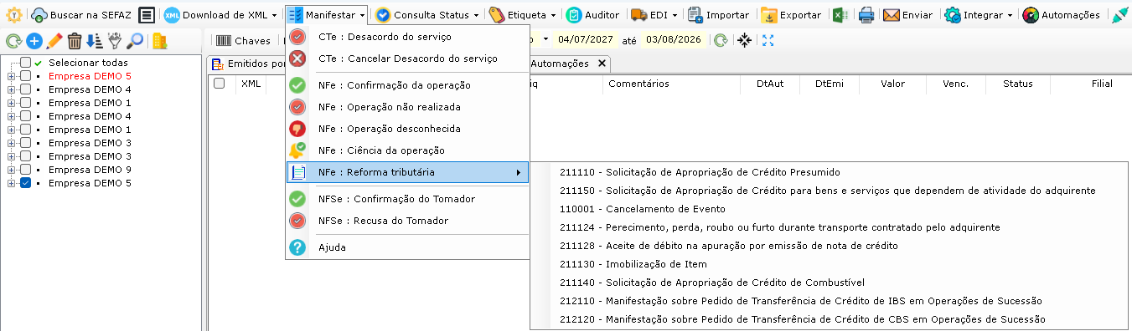1132x331 pixels.
Task: Click the Exportar folder button
Action: [x=791, y=15]
